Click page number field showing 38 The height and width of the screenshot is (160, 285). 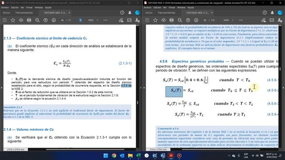click(x=205, y=20)
